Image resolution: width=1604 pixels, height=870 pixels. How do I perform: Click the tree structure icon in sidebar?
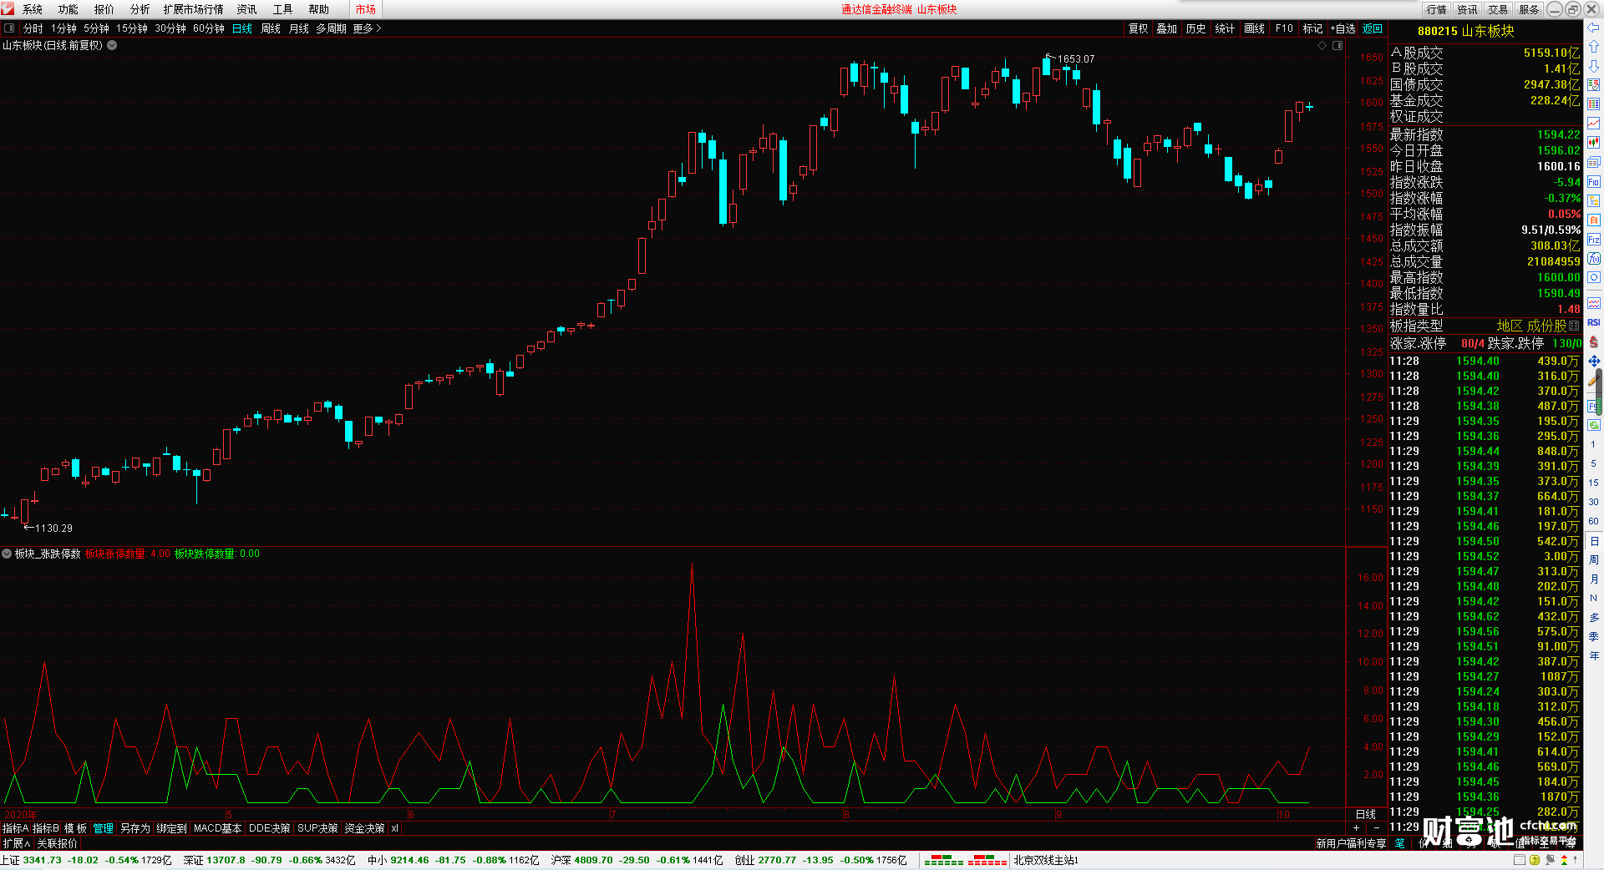1593,201
